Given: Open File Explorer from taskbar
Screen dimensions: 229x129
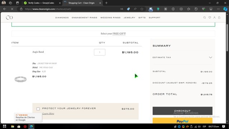Looking at the screenshot, I should click(13, 126).
